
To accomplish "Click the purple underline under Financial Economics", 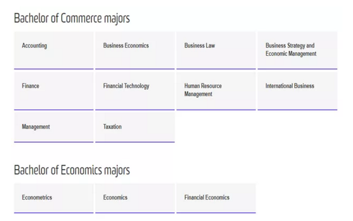I will point(216,213).
